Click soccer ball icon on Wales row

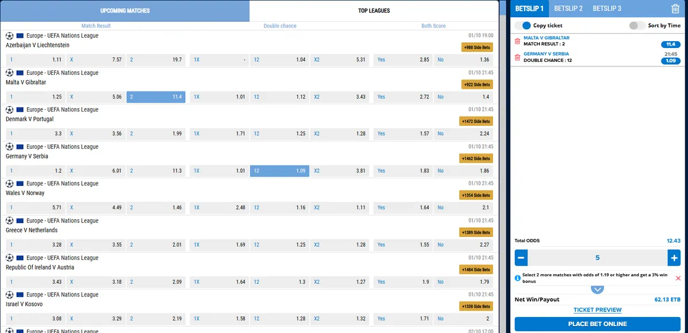[x=9, y=184]
